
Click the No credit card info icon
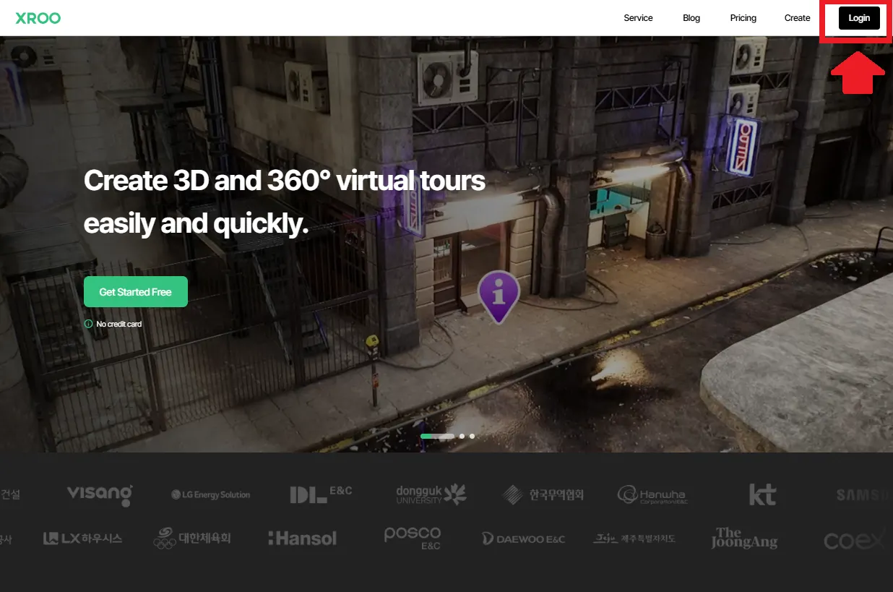(88, 324)
